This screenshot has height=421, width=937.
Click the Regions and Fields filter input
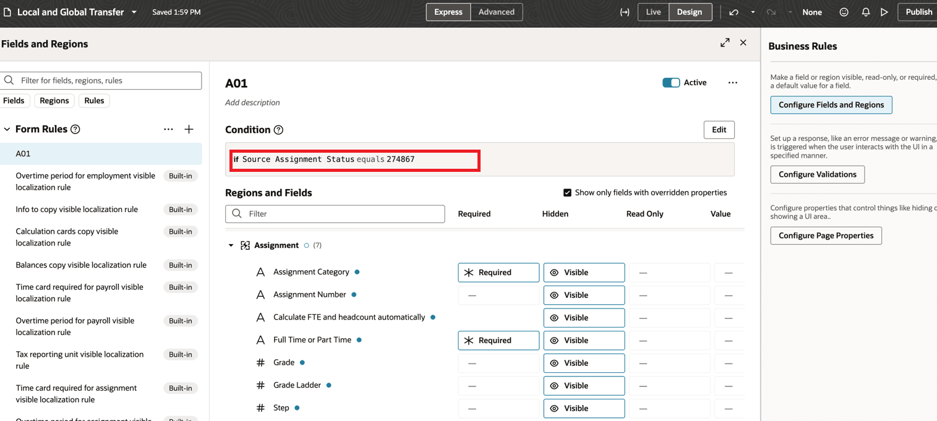tap(335, 214)
